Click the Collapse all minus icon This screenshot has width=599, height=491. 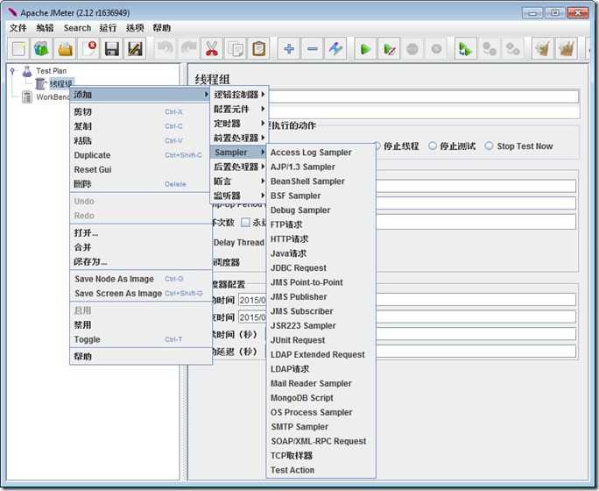click(313, 48)
